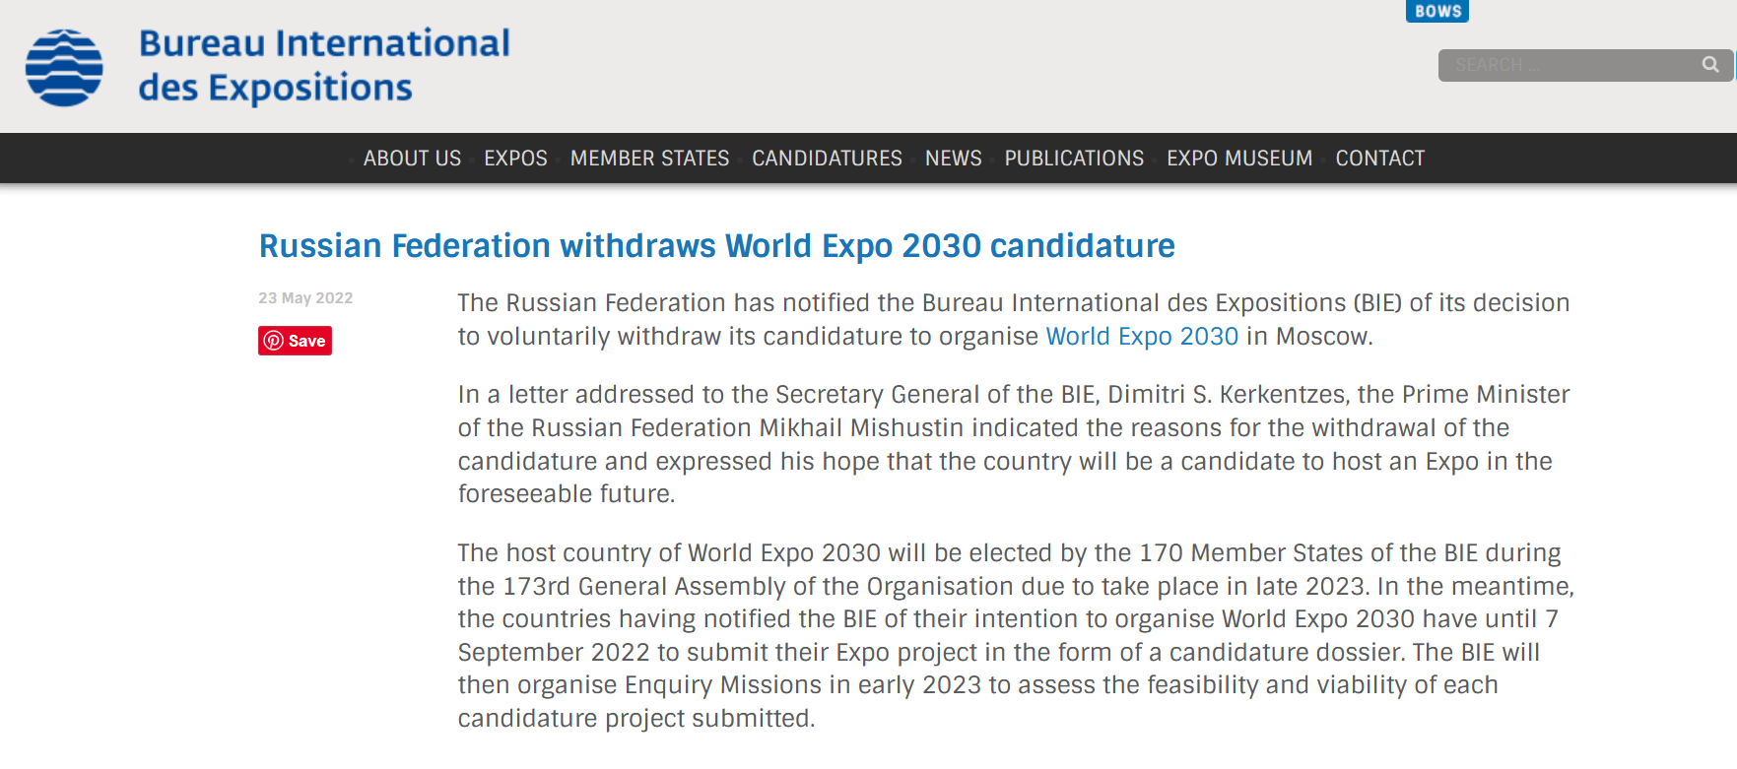
Task: Click the paragraph about 170 Member States
Action: (1015, 635)
